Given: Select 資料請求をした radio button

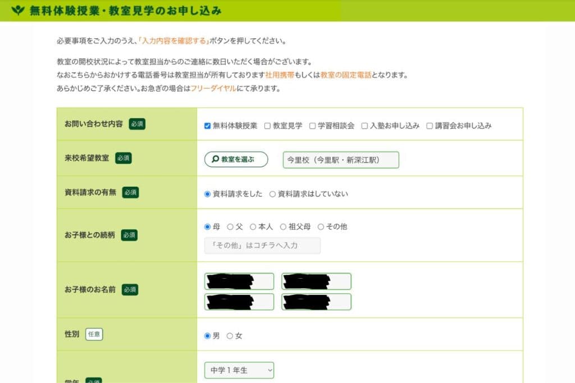Looking at the screenshot, I should coord(207,194).
